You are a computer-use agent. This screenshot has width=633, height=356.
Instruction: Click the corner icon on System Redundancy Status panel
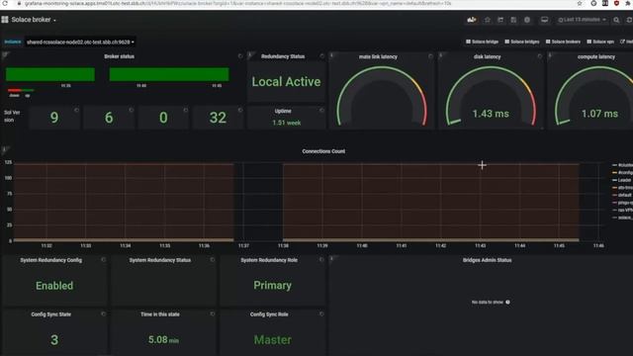[213, 259]
